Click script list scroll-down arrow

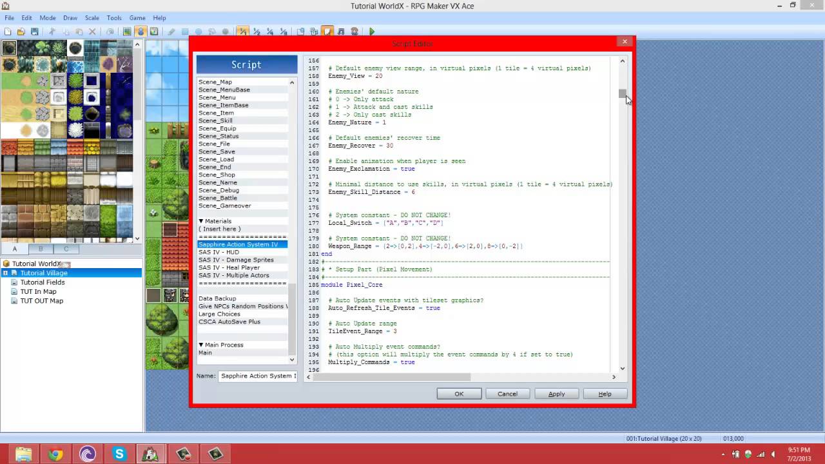coord(292,360)
